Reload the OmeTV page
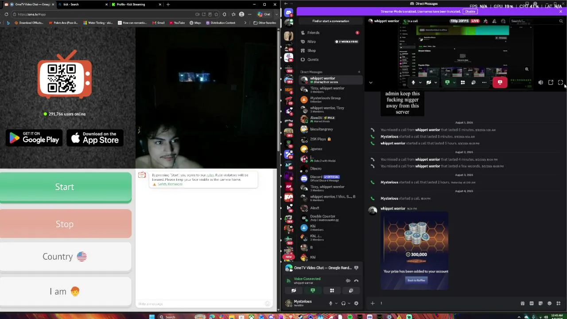Screen dimensions: 567x319 point(7,14)
